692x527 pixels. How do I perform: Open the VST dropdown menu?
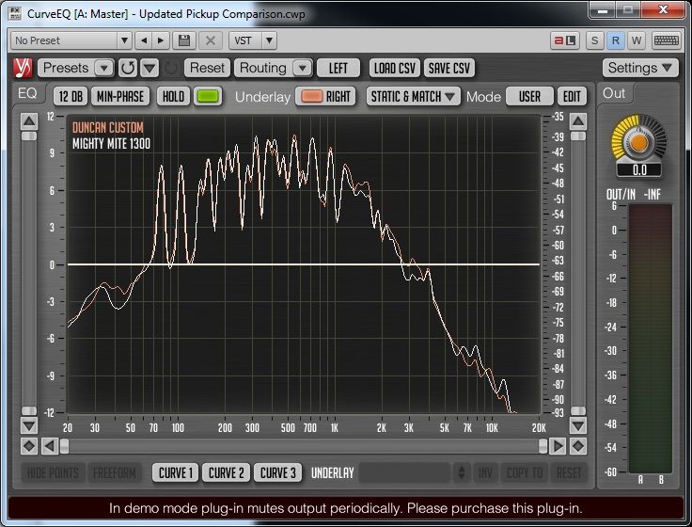253,40
